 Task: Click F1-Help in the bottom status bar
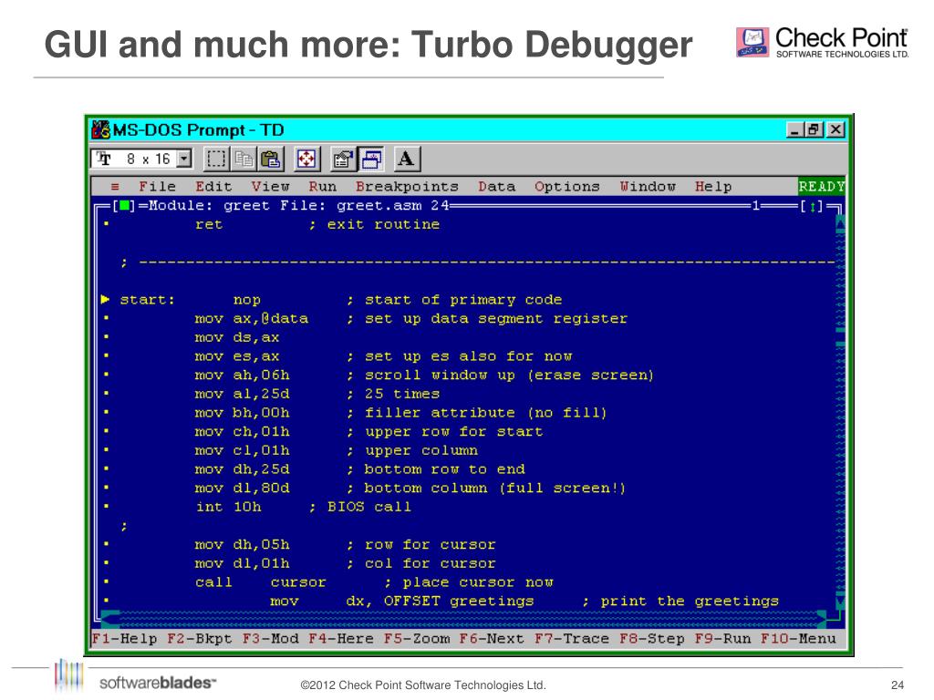[124, 639]
